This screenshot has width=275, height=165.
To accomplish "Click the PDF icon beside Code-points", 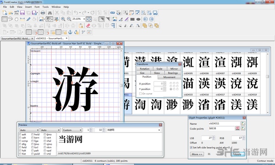I will pyautogui.click(x=237, y=128).
